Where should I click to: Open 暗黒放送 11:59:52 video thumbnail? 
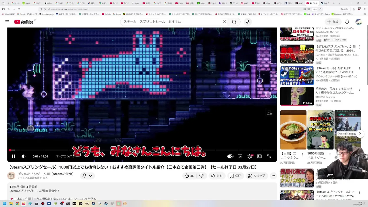(297, 96)
